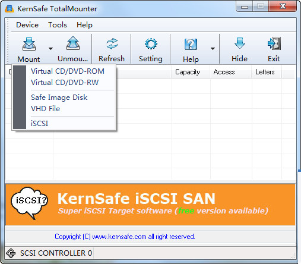This screenshot has height=264, width=301.
Task: Click the Mount toolbar icon
Action: 29,44
